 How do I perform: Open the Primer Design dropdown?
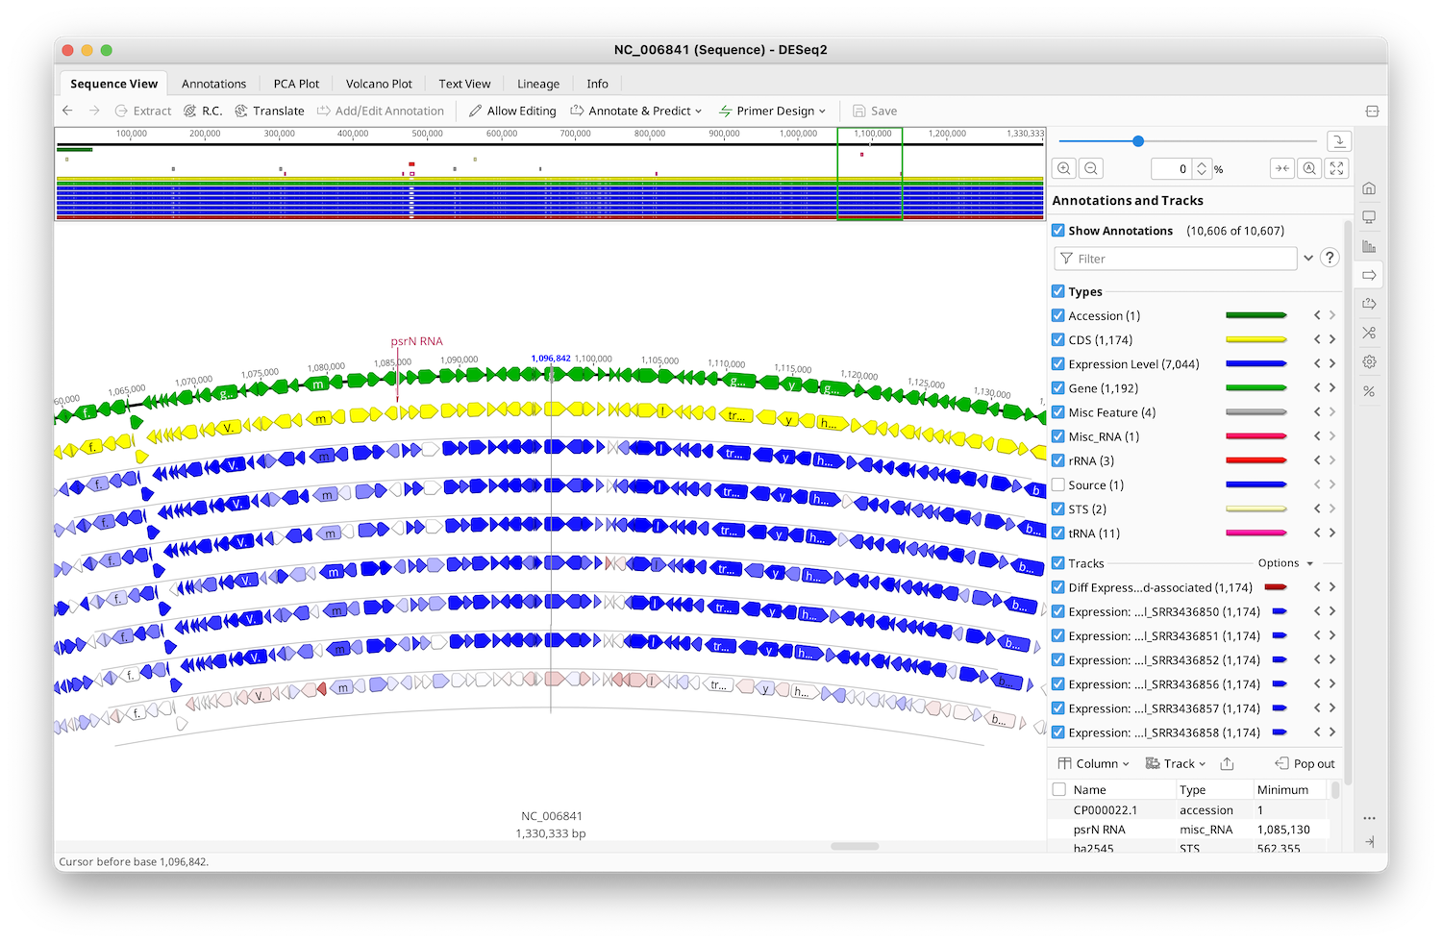[772, 111]
